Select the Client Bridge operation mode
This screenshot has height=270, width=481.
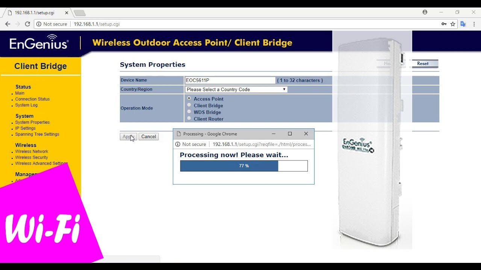189,105
